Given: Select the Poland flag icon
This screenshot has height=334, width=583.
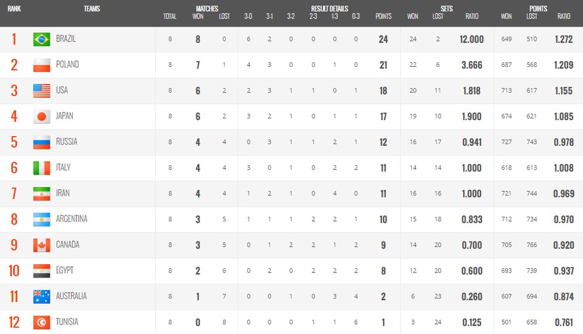Looking at the screenshot, I should click(41, 65).
